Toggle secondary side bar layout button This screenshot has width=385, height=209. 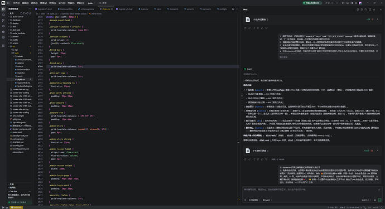coord(352,3)
